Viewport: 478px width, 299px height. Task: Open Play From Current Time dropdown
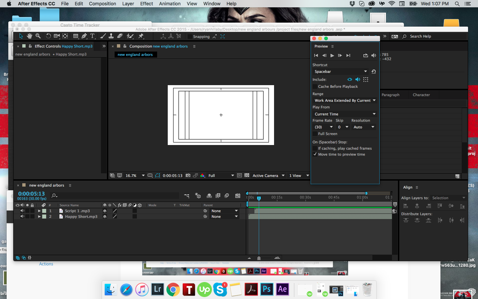(x=345, y=114)
